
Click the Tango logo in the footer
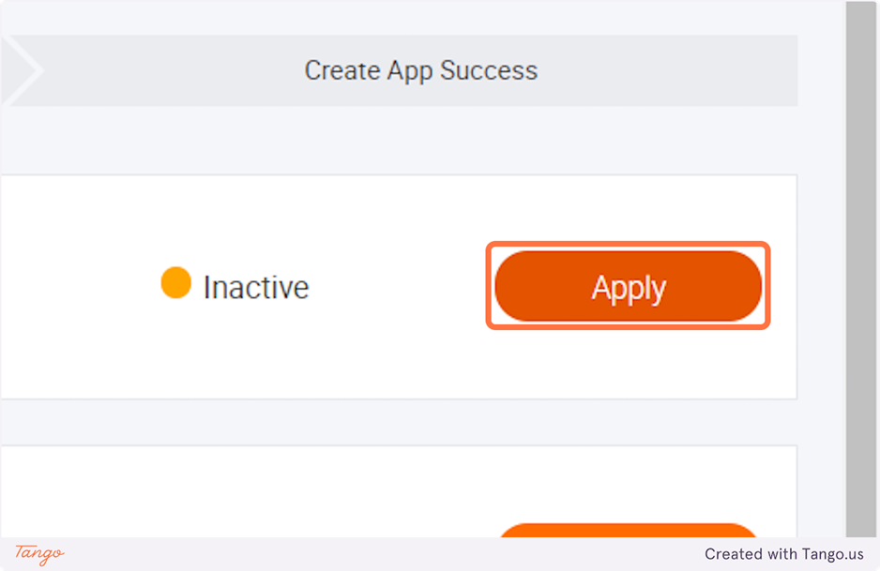pyautogui.click(x=39, y=554)
